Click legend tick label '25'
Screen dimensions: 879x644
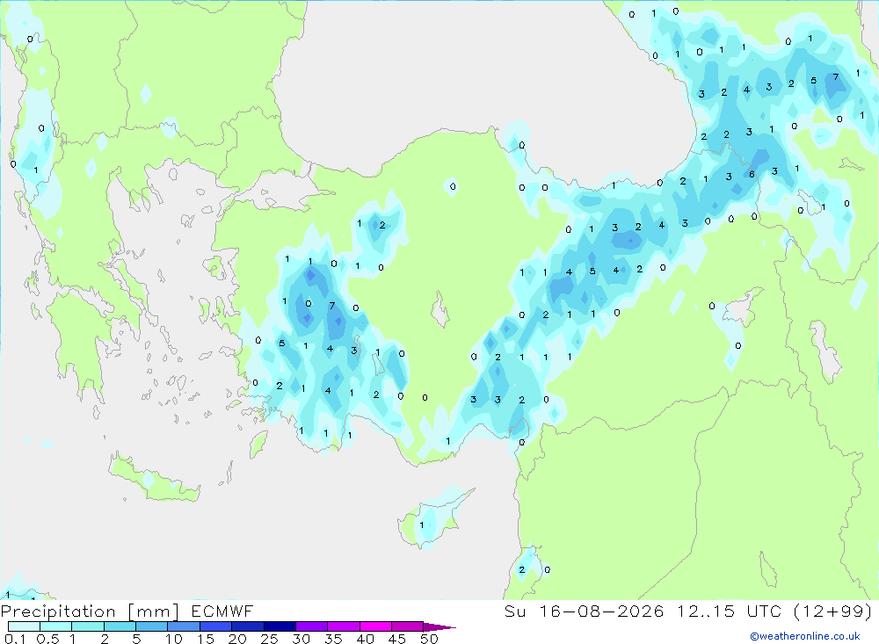[x=269, y=639]
